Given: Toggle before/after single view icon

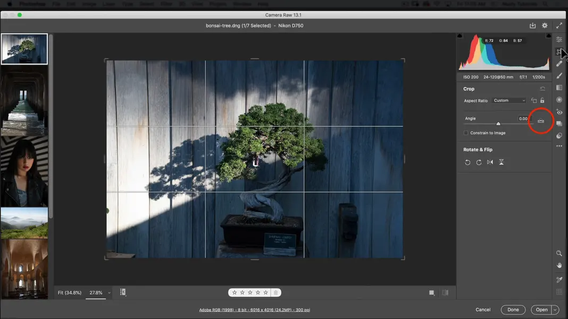Looking at the screenshot, I should pyautogui.click(x=432, y=292).
